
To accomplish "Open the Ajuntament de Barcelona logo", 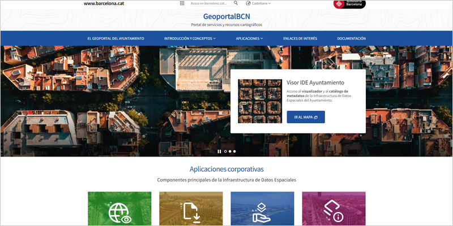I will click(349, 4).
